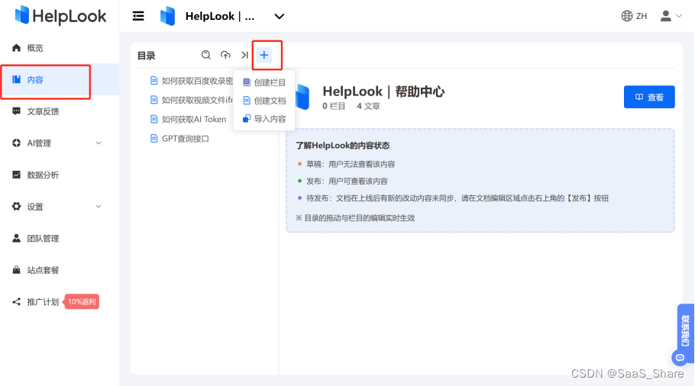Expand the 设置 chevron arrow
The height and width of the screenshot is (386, 695).
(99, 207)
